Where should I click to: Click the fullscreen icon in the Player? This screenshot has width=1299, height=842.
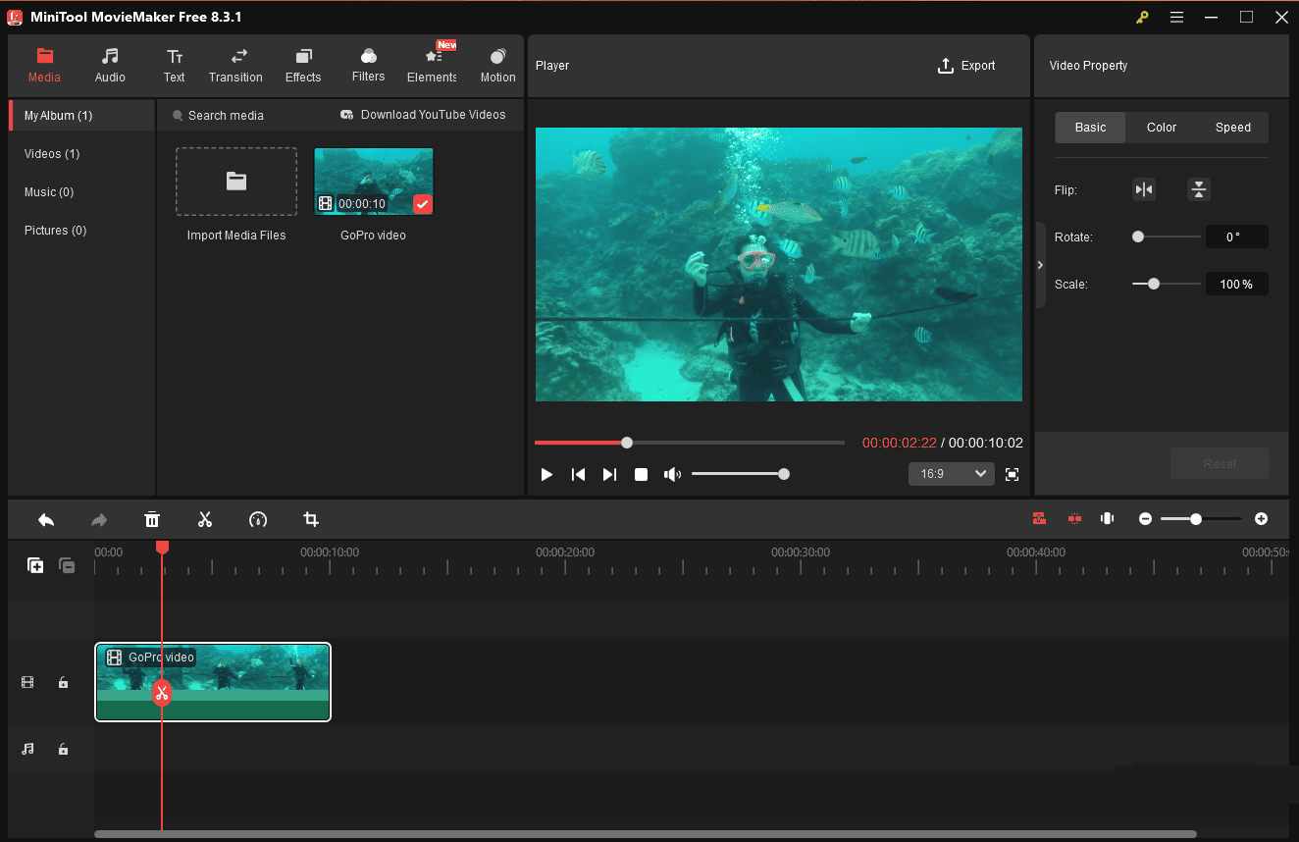point(1012,474)
